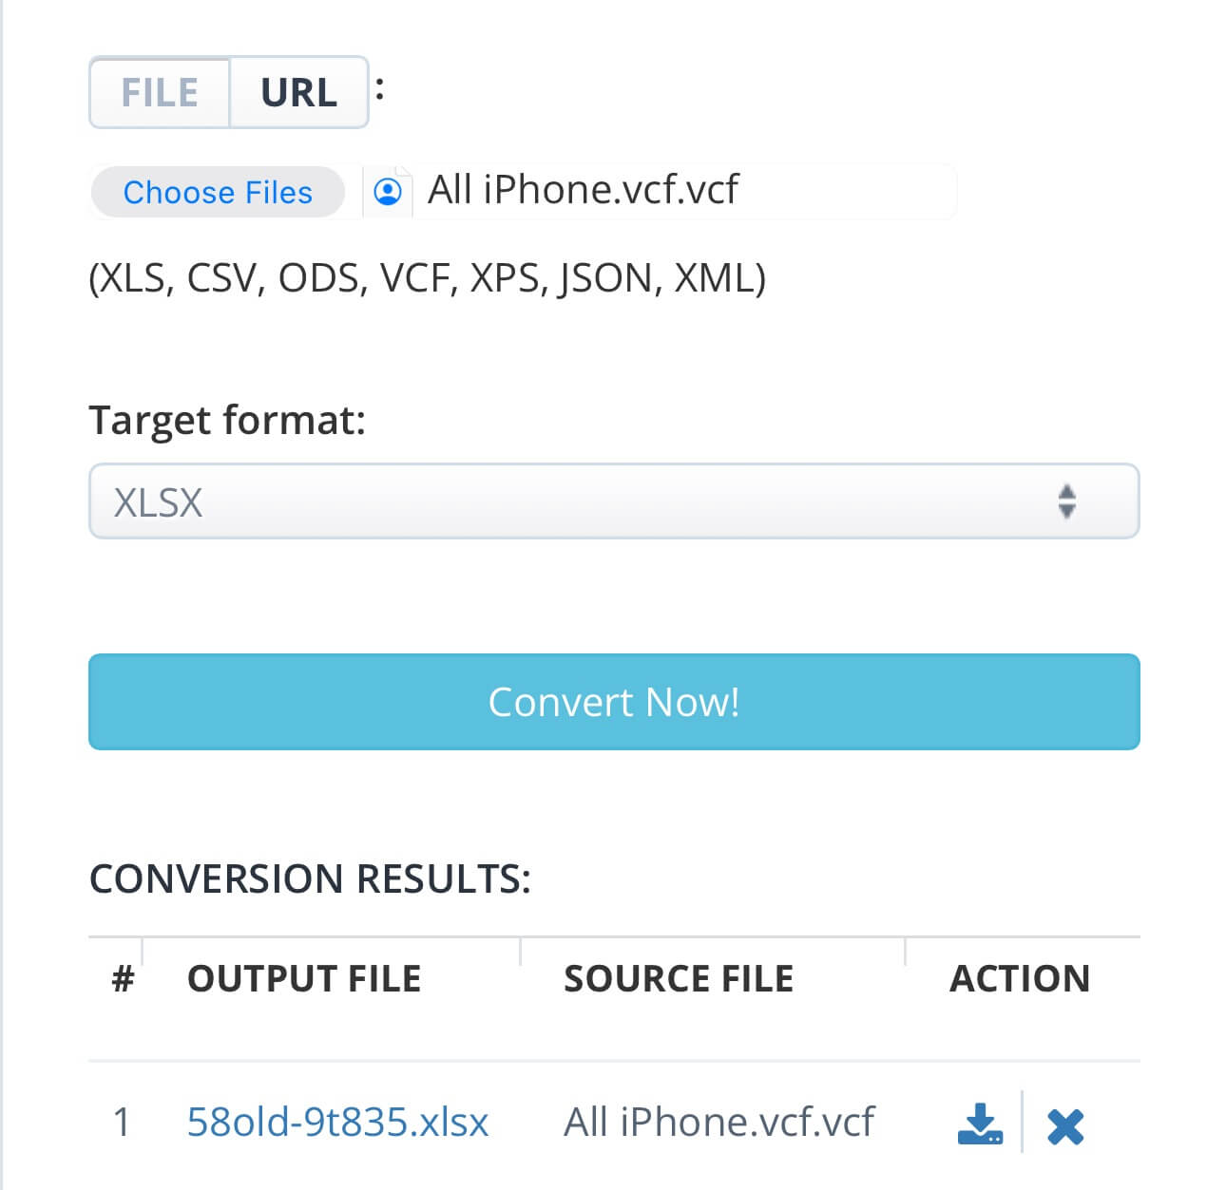Switch to the FILE tab

[160, 93]
